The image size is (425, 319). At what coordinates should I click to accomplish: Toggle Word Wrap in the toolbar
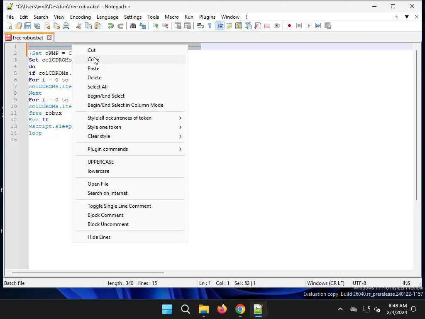point(200,26)
